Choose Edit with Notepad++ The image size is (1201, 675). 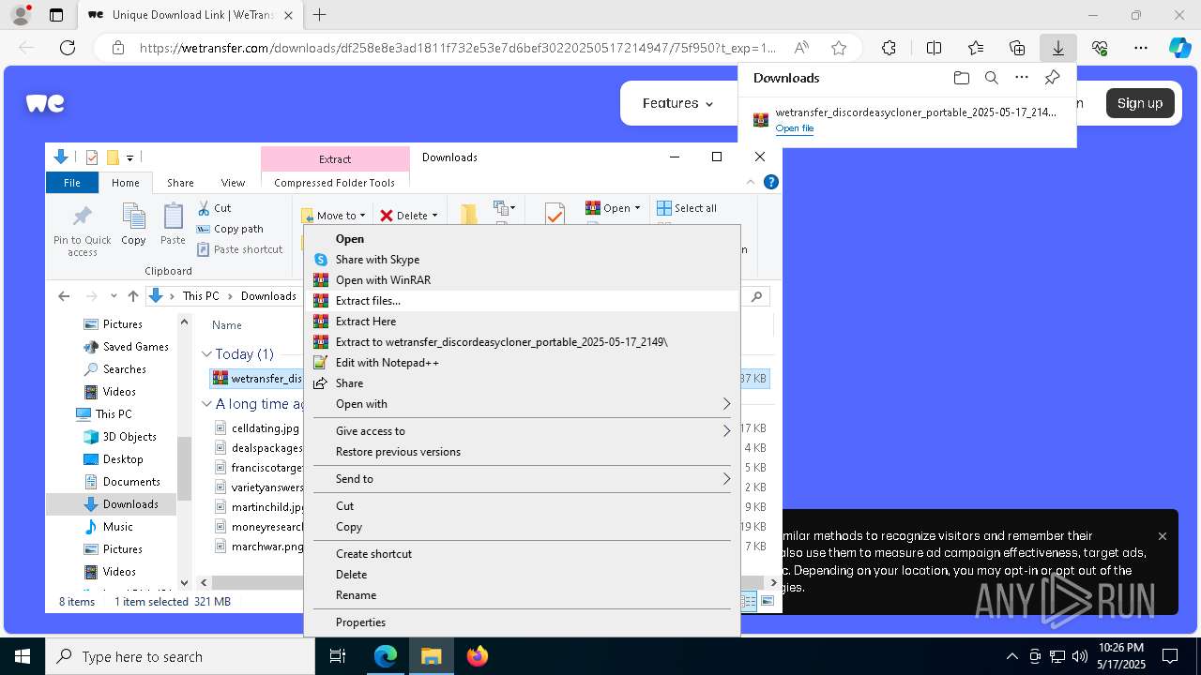click(x=522, y=363)
